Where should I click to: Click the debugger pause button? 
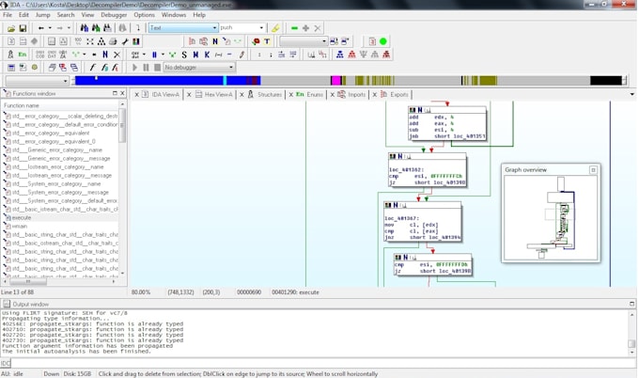click(146, 68)
